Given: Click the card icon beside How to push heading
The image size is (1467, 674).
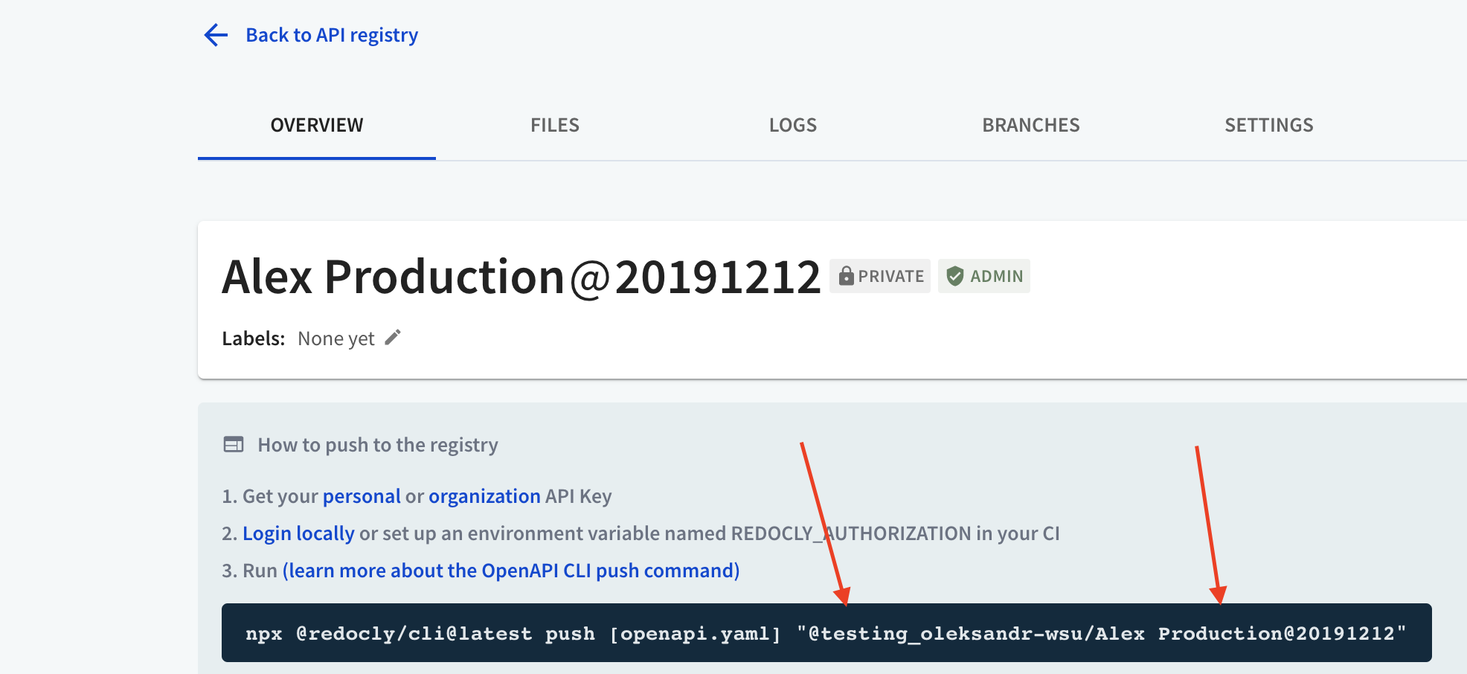Looking at the screenshot, I should [233, 443].
